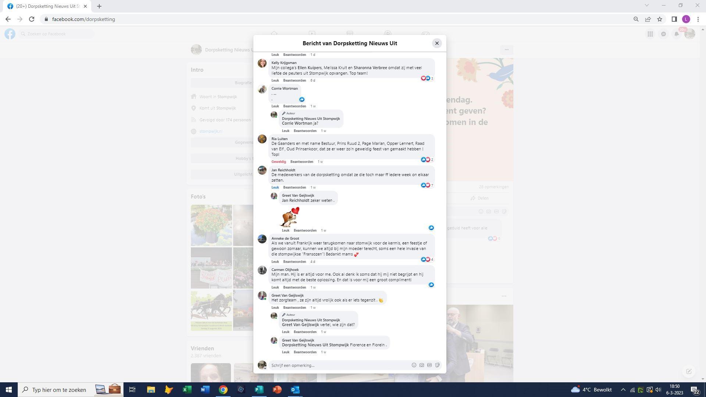Click the emoji icon in comment box

click(x=414, y=365)
